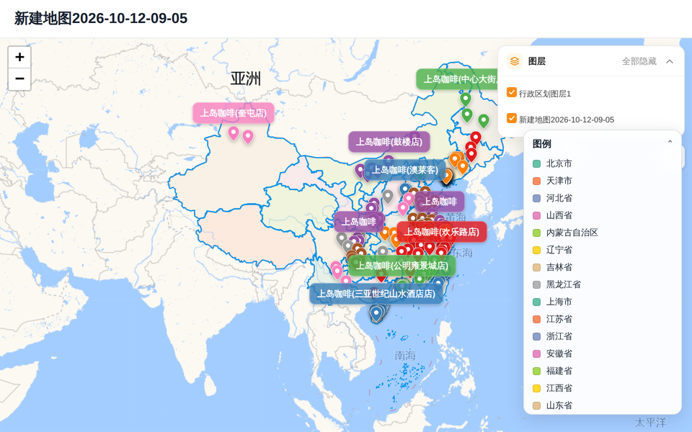Click the right pink marker below 奎屯店 label
692x432 pixels.
[x=248, y=137]
